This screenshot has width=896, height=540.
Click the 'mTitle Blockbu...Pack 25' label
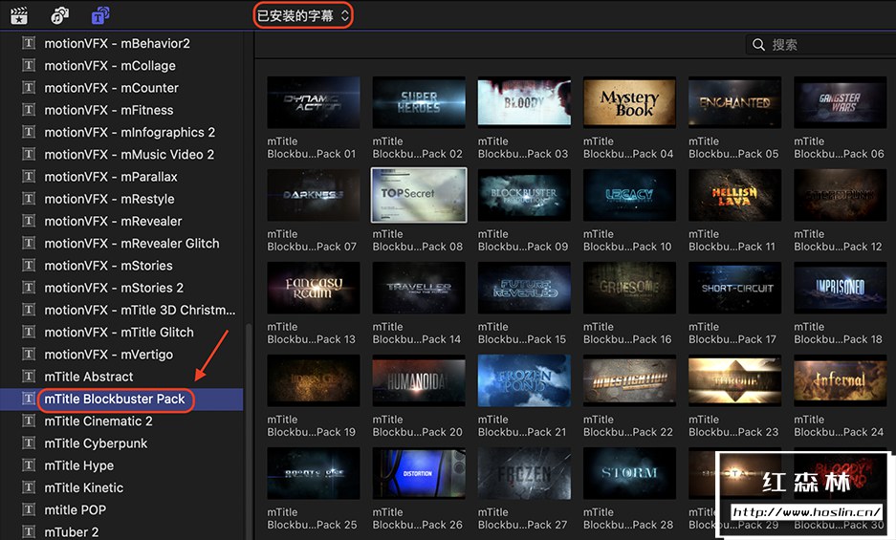[312, 518]
